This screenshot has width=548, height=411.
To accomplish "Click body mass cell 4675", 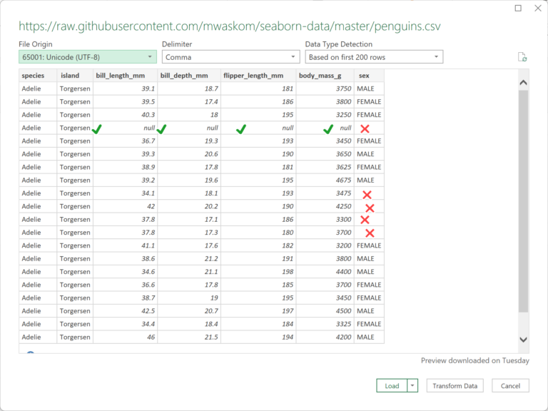I will click(325, 181).
